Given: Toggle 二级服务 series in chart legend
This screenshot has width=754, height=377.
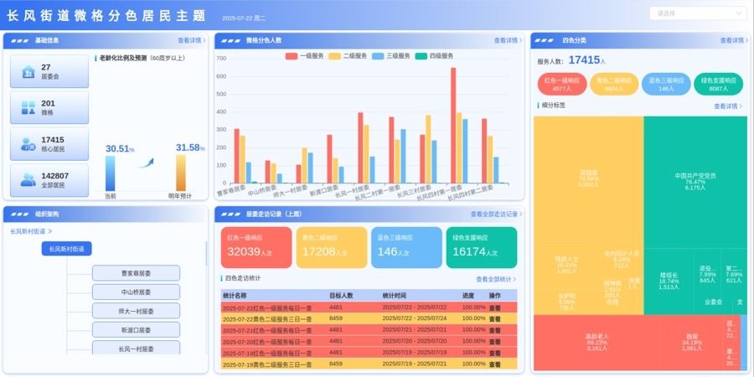Looking at the screenshot, I should coord(348,55).
